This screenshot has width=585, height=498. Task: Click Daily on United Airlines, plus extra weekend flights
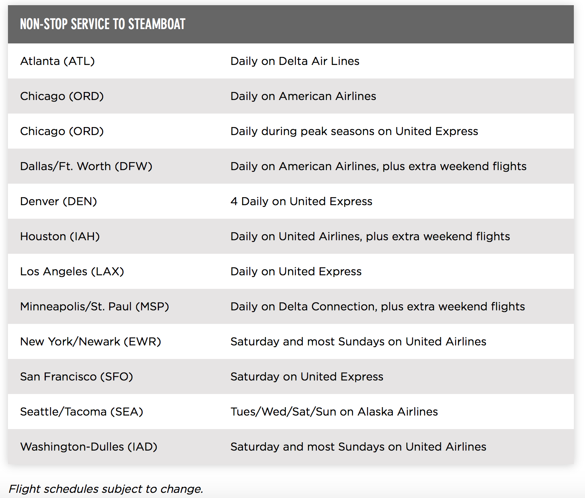(x=370, y=237)
